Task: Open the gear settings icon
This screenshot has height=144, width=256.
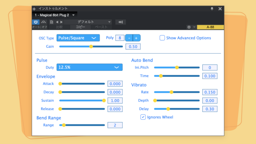Action: point(189,27)
